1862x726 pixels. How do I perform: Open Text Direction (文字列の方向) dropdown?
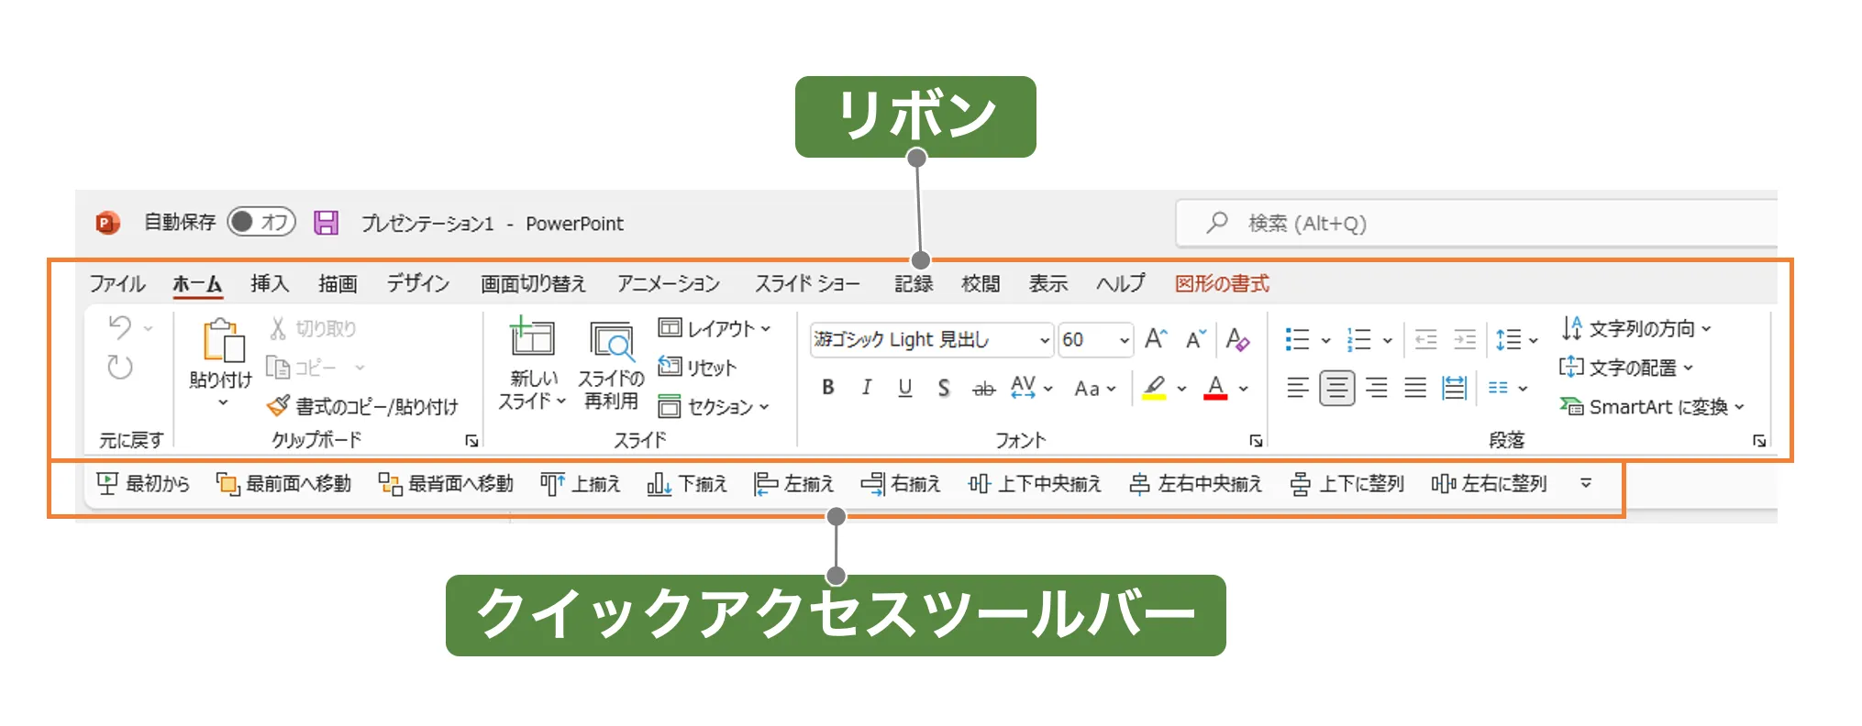(x=1636, y=328)
